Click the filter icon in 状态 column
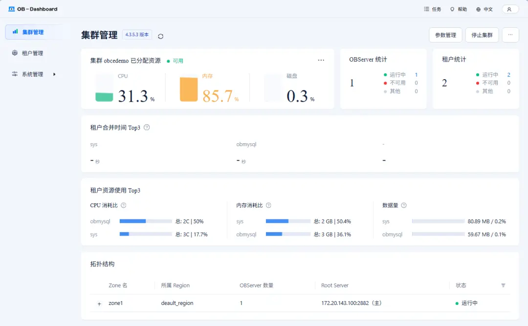Image resolution: width=528 pixels, height=326 pixels. pyautogui.click(x=503, y=285)
